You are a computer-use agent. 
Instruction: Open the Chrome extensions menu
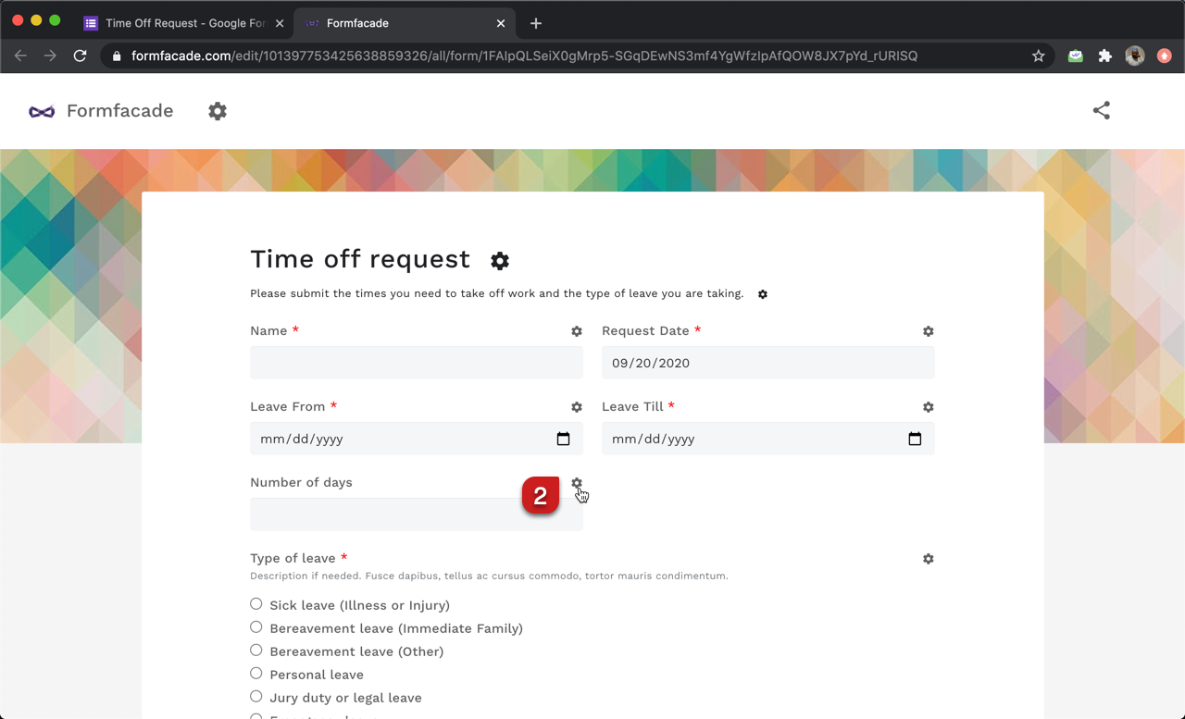pos(1104,56)
